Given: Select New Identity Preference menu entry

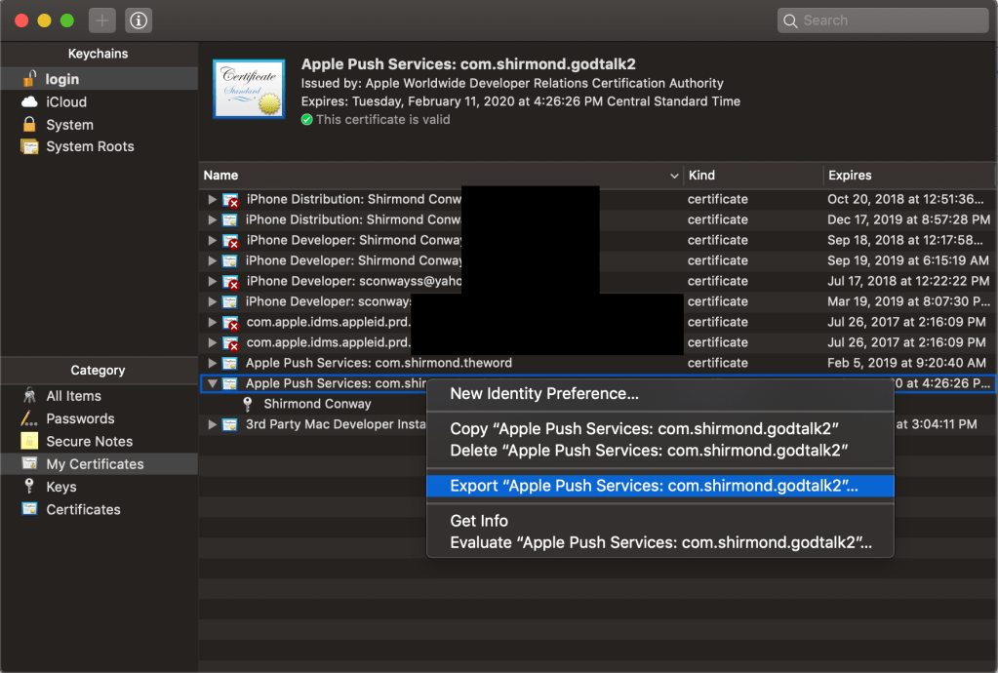Looking at the screenshot, I should point(544,394).
